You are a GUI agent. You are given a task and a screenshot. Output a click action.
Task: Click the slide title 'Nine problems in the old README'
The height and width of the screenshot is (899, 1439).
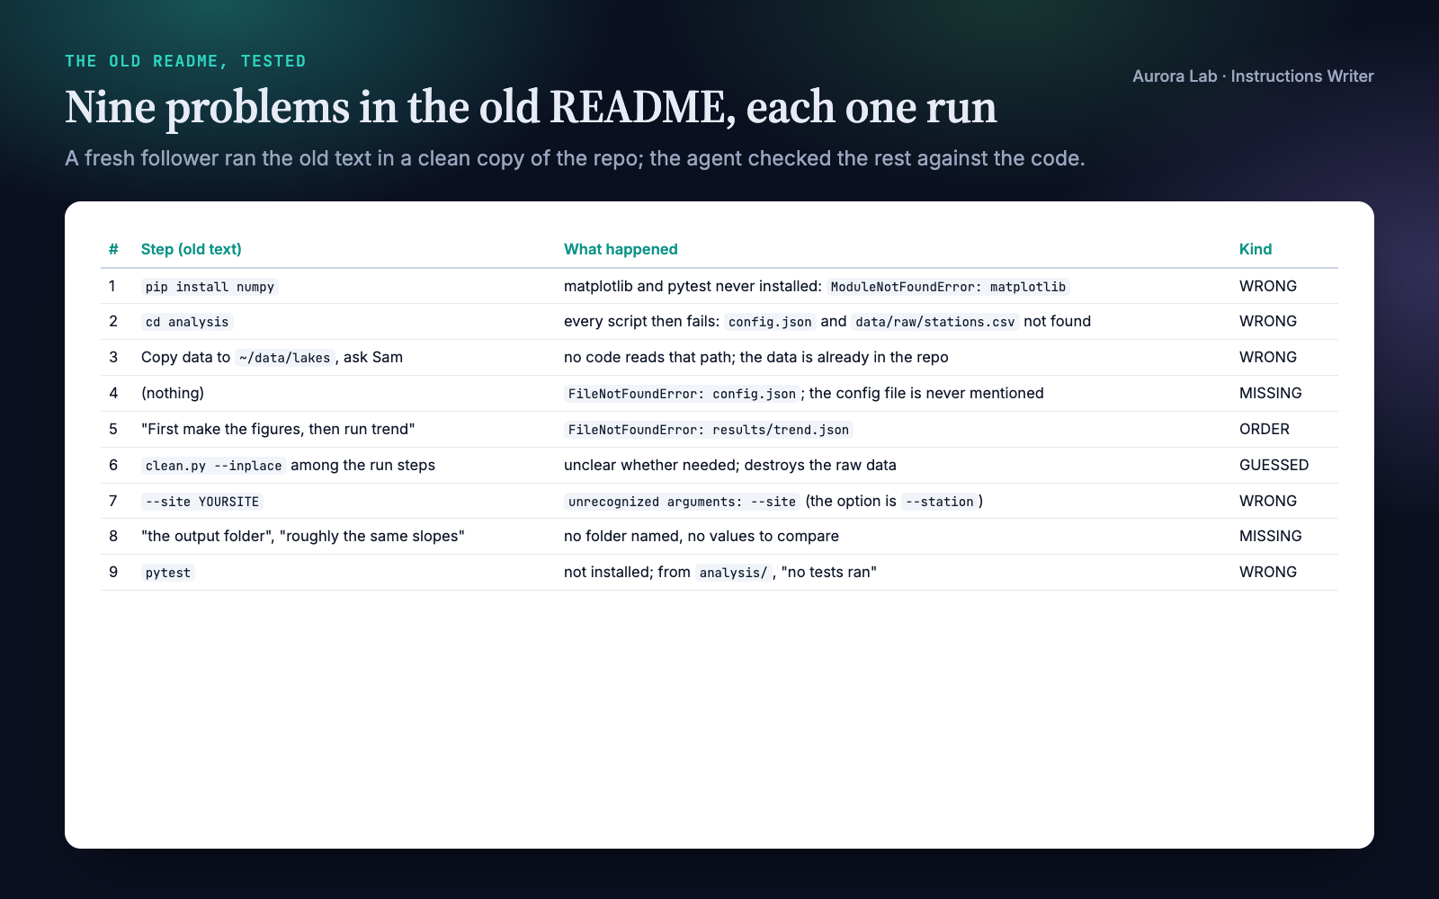click(531, 107)
